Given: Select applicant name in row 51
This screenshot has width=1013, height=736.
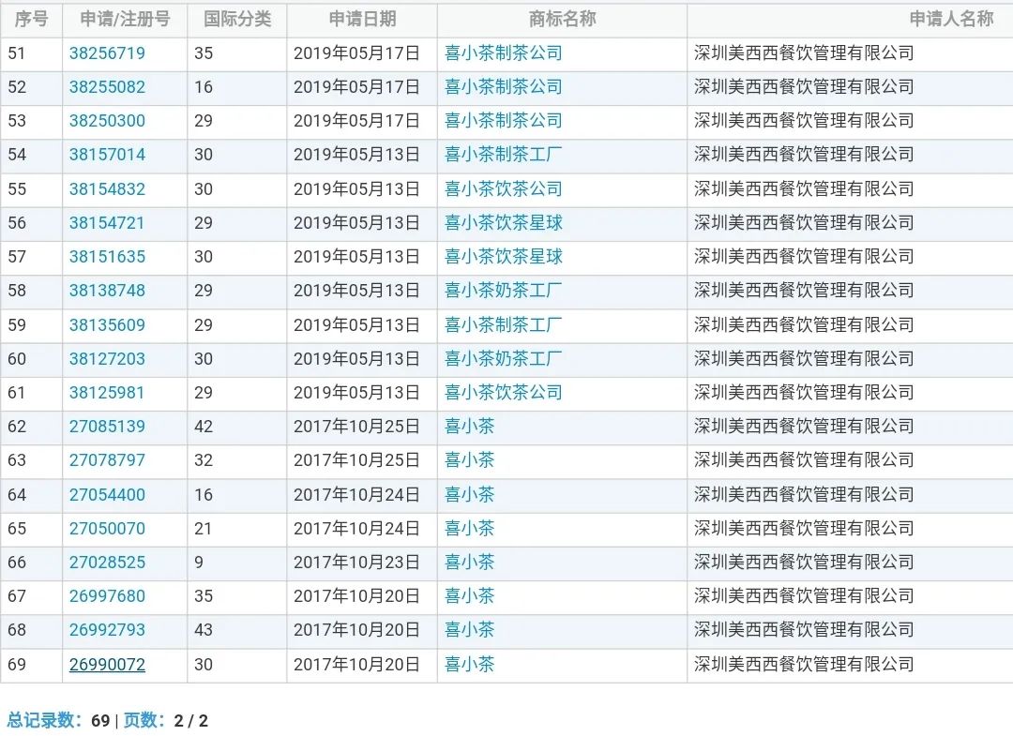Looking at the screenshot, I should (x=805, y=53).
